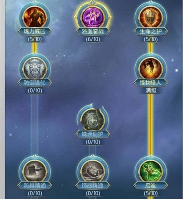Click the 饰品精通 name banner
The width and height of the screenshot is (183, 199).
93,185
